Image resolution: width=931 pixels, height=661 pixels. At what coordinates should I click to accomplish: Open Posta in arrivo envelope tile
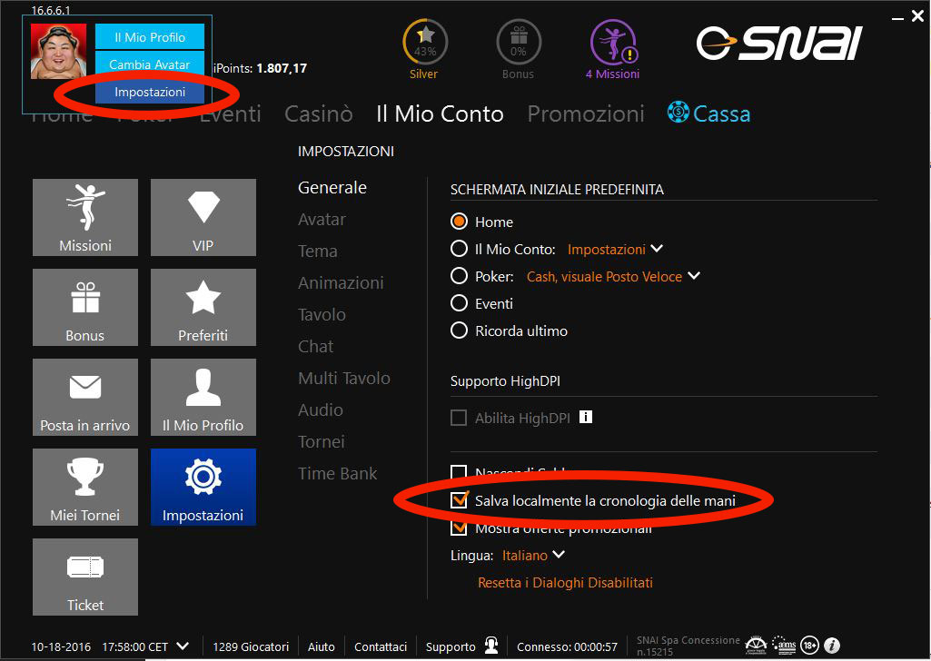tap(85, 398)
